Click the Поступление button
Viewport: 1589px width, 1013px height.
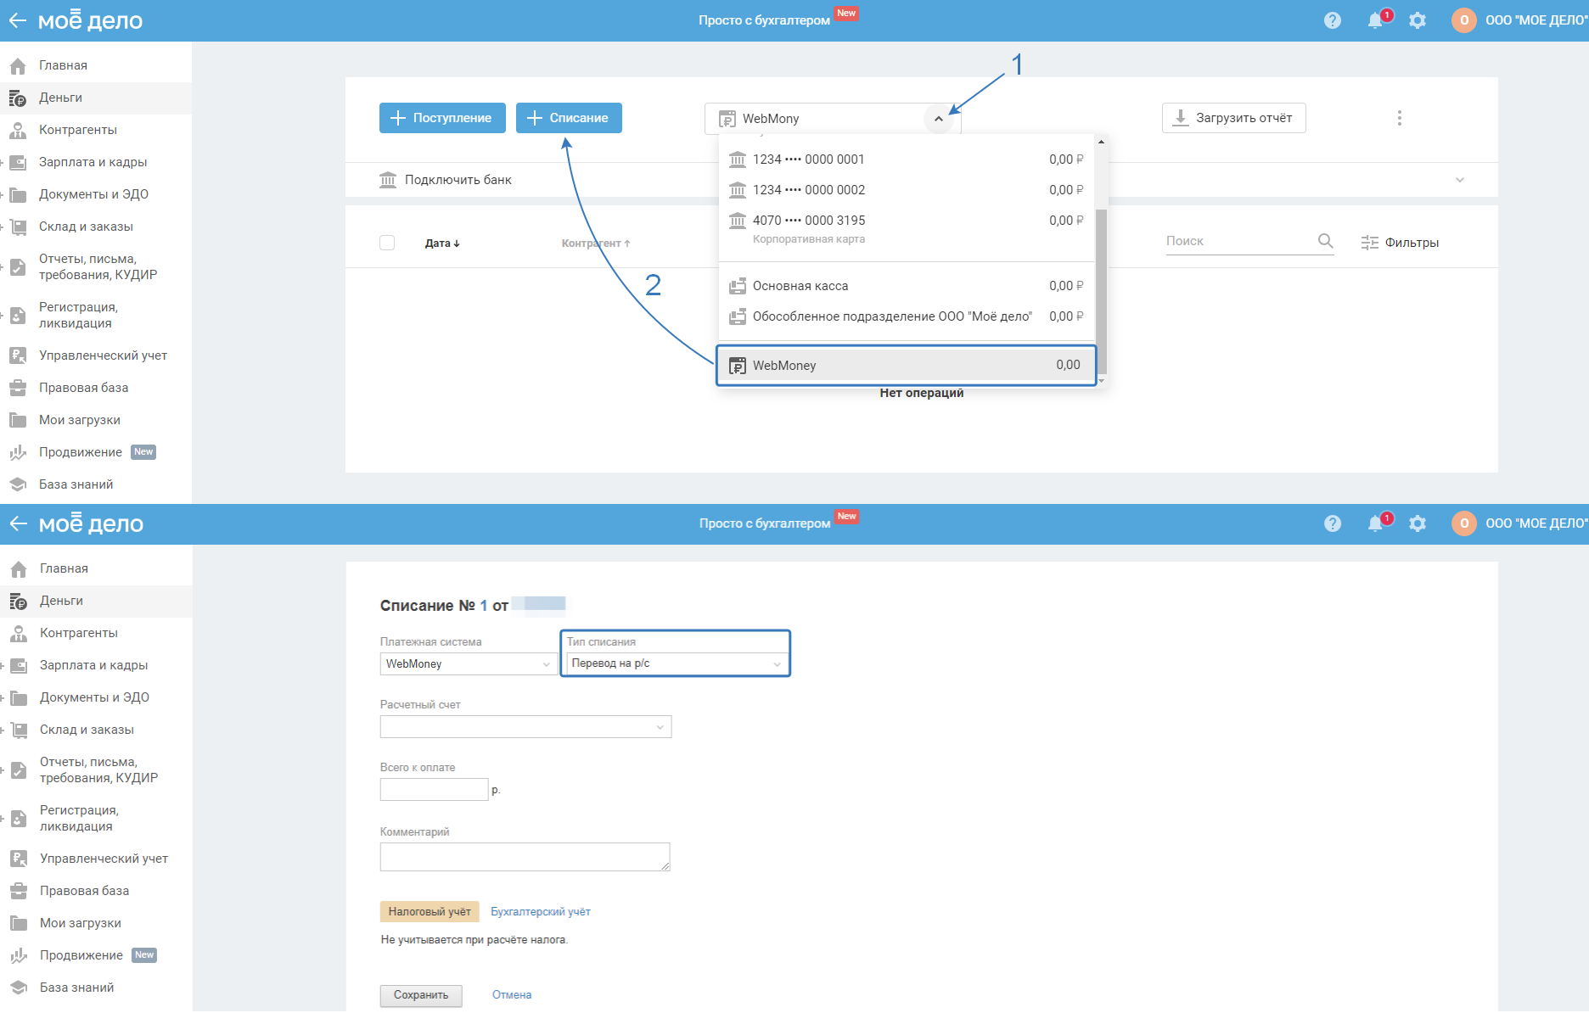(x=442, y=118)
